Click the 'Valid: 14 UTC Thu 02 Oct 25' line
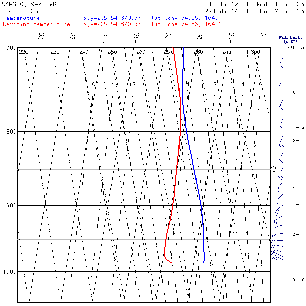Viewport: 306px width, 306px height. click(255, 11)
